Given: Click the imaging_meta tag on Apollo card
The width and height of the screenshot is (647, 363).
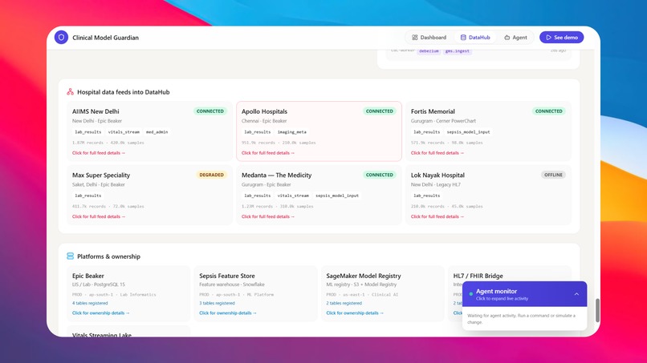Looking at the screenshot, I should click(x=291, y=132).
